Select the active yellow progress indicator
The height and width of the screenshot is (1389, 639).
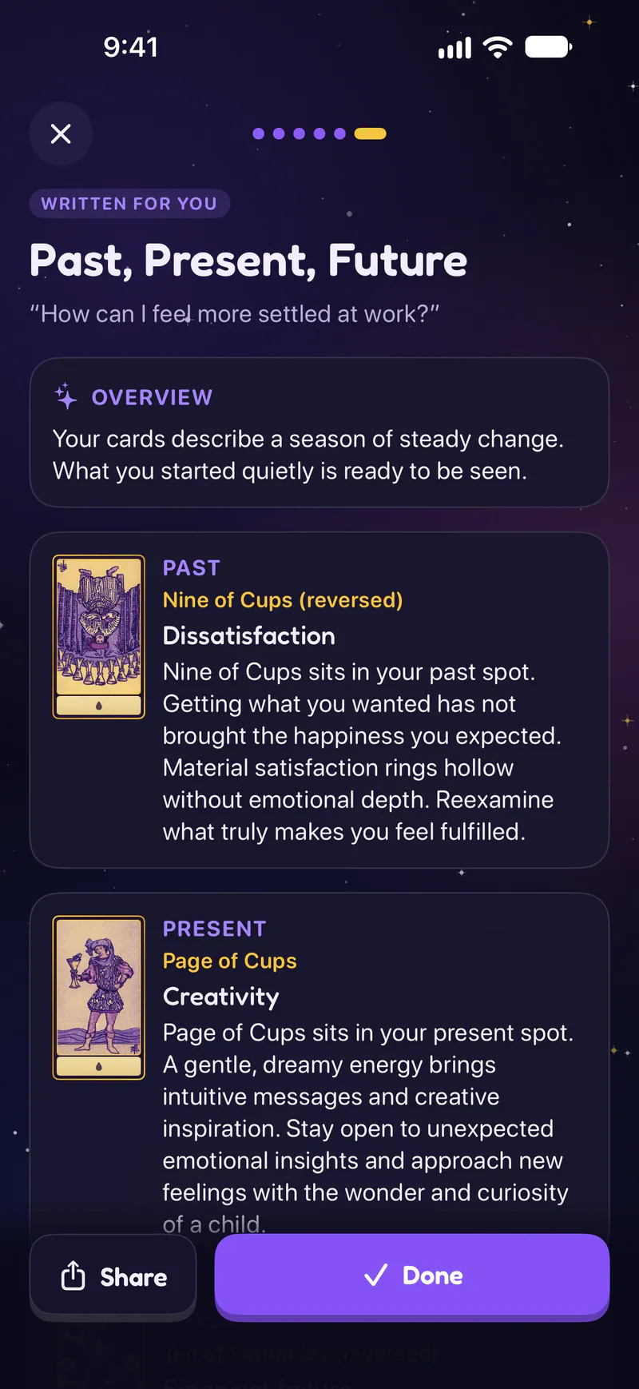tap(371, 133)
